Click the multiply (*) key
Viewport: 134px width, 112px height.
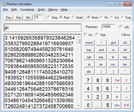pyautogui.click(x=117, y=89)
